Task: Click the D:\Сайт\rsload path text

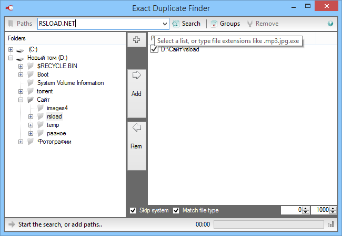Action: [180, 49]
